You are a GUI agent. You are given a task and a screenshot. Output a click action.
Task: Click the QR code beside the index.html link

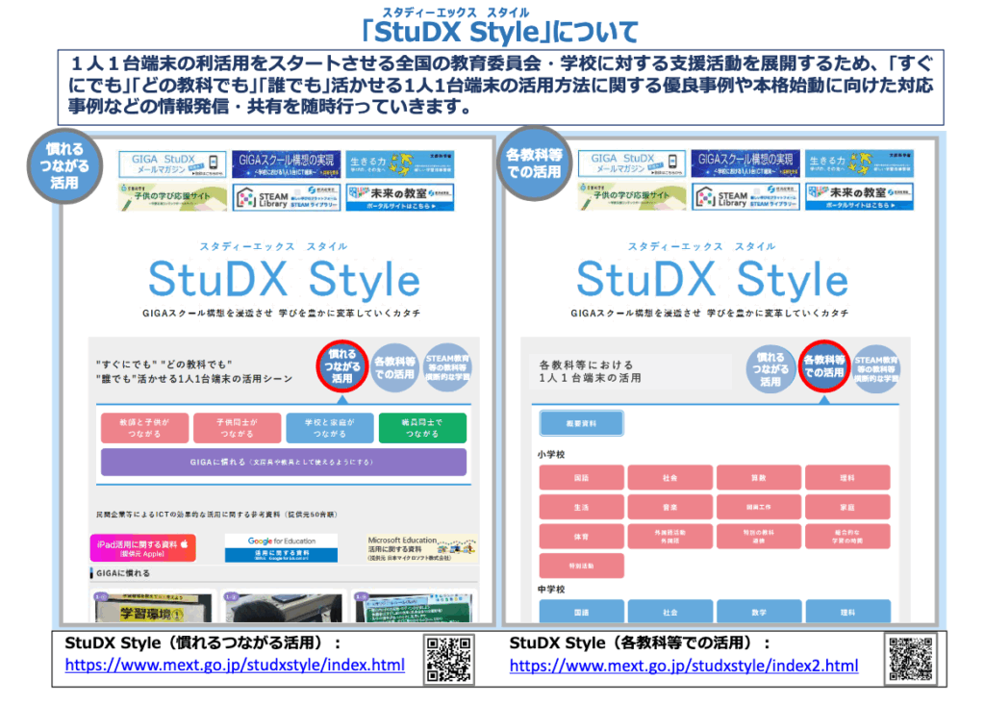pos(447,659)
